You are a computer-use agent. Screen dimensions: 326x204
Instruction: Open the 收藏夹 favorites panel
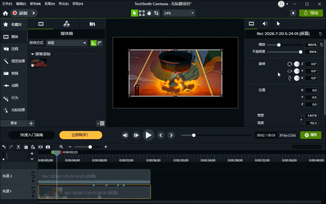[14, 25]
